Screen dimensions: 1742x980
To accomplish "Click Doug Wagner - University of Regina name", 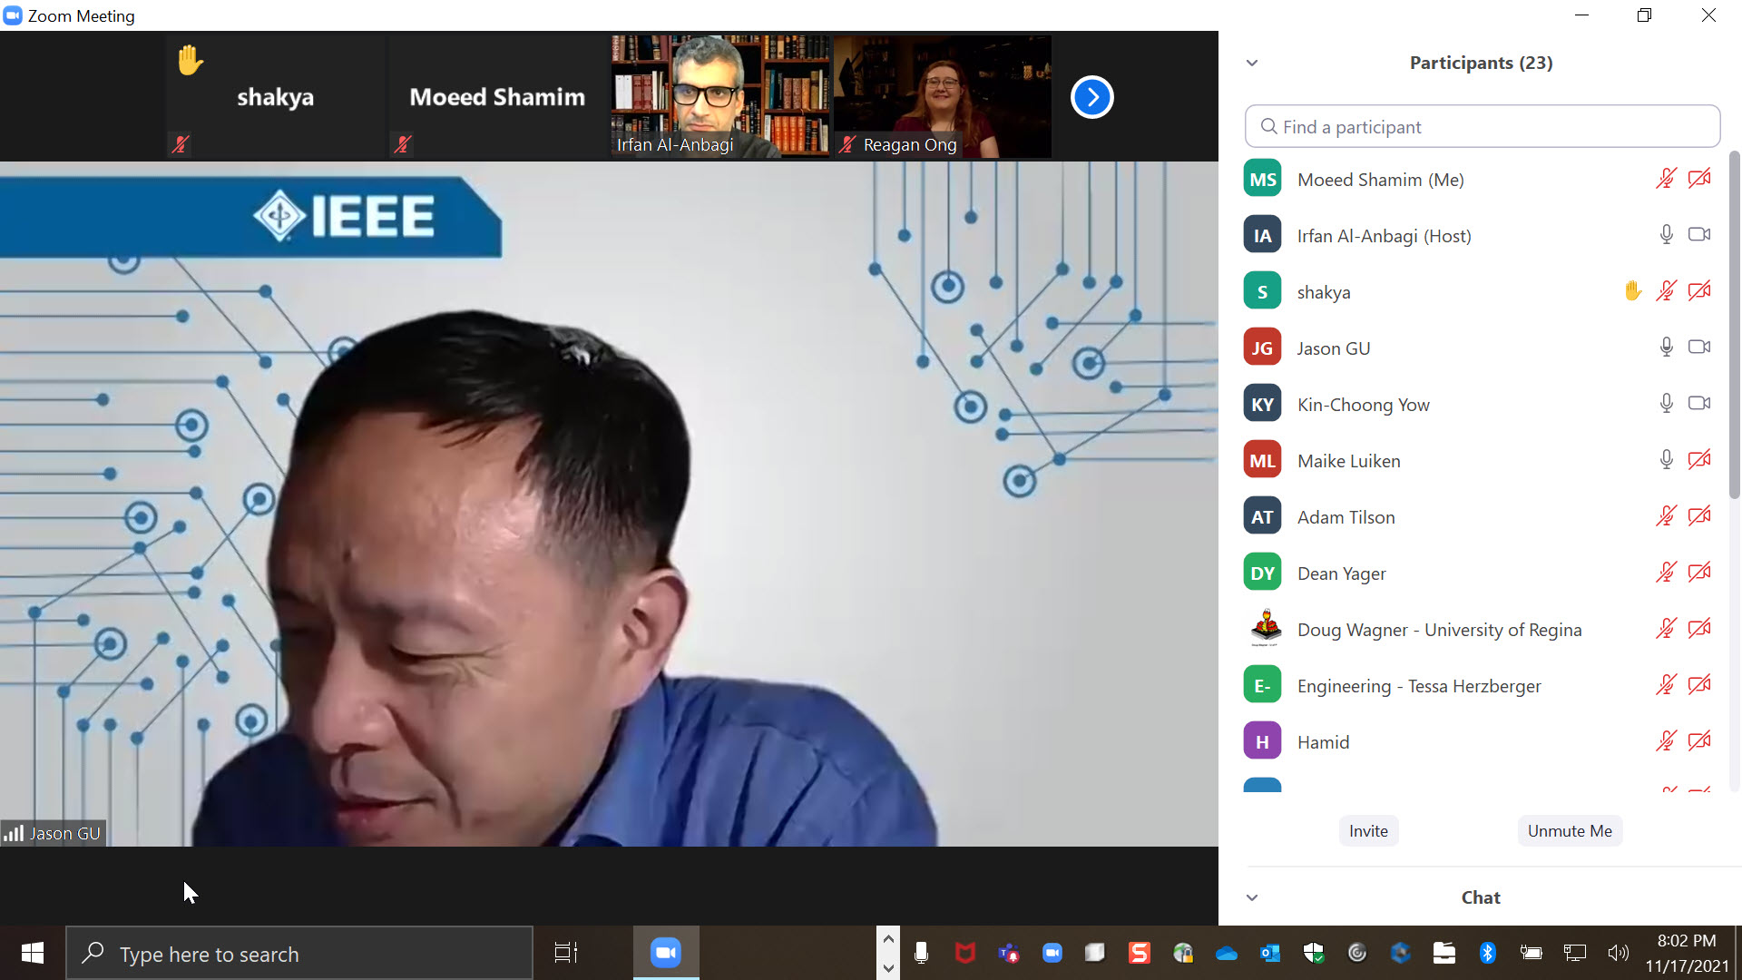I will (x=1439, y=630).
